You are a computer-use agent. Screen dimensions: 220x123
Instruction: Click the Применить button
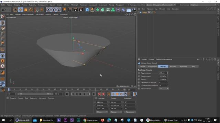[x=130, y=112]
